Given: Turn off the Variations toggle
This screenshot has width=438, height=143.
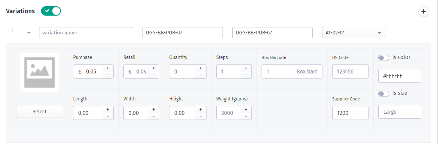Looking at the screenshot, I should coord(51,11).
